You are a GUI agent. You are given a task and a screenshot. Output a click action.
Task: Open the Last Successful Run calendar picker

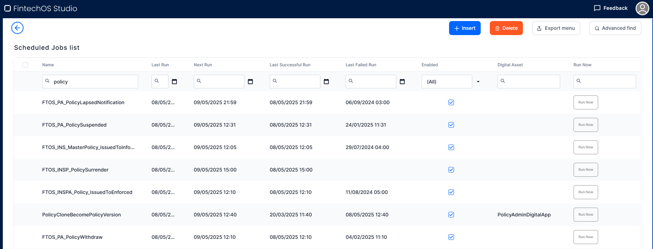tap(326, 82)
